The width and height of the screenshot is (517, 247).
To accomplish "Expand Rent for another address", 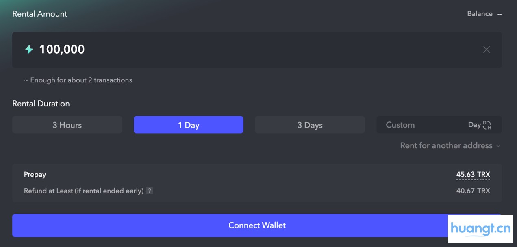I will [446, 145].
